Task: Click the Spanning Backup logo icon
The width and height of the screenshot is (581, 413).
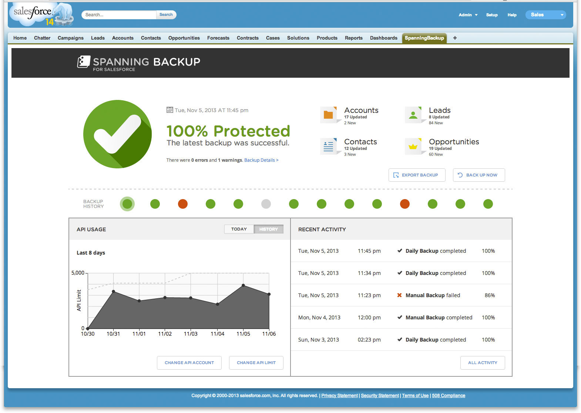Action: point(84,61)
